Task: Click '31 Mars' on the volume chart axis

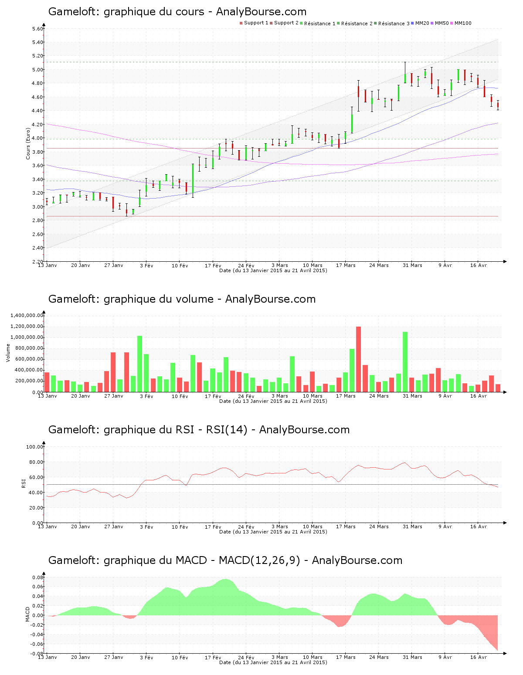Action: [x=412, y=396]
